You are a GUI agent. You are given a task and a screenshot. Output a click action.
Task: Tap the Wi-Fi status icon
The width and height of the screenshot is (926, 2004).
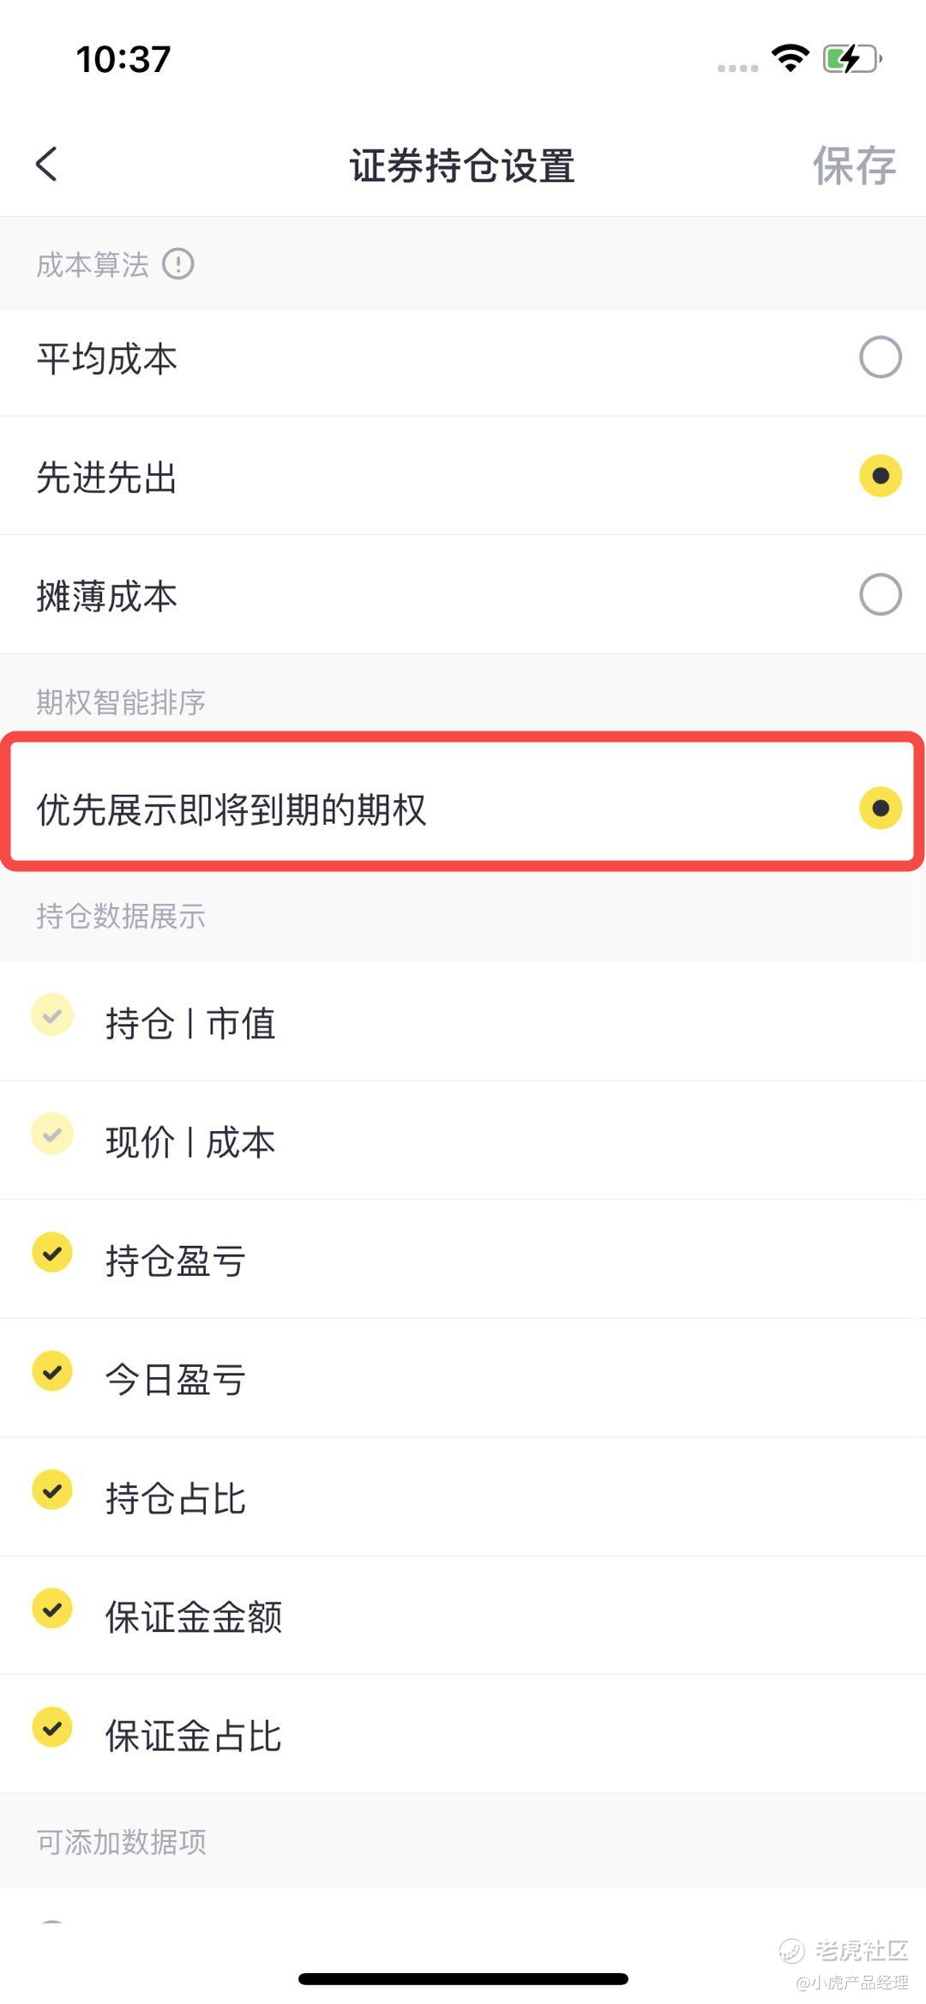tap(791, 57)
